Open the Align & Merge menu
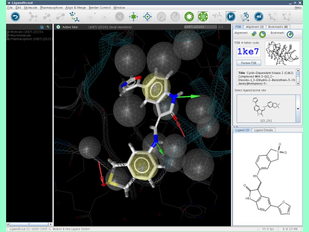Screen dimensions: 309x232 click(x=75, y=7)
